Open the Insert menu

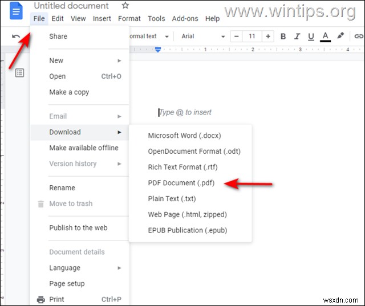(x=102, y=18)
